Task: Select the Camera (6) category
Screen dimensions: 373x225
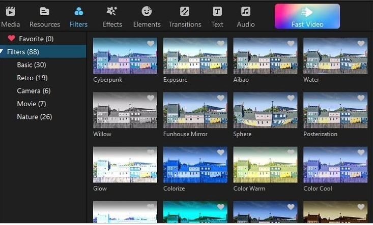Action: [34, 91]
